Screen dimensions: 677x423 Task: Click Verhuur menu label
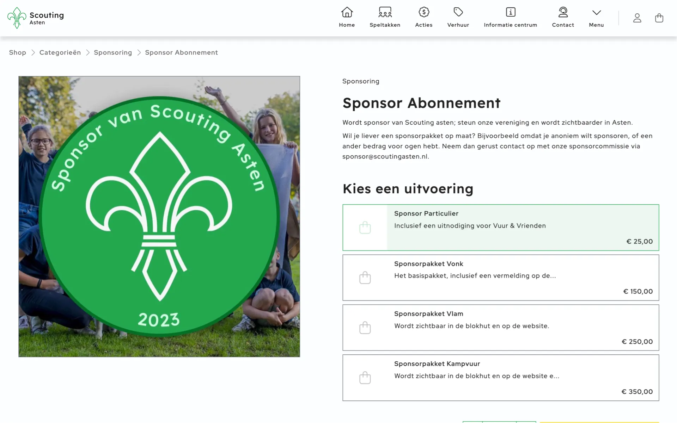click(458, 25)
